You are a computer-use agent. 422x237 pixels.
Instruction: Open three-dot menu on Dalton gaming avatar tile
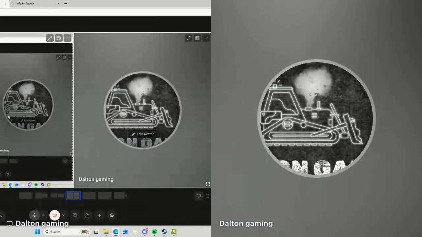pos(206,38)
